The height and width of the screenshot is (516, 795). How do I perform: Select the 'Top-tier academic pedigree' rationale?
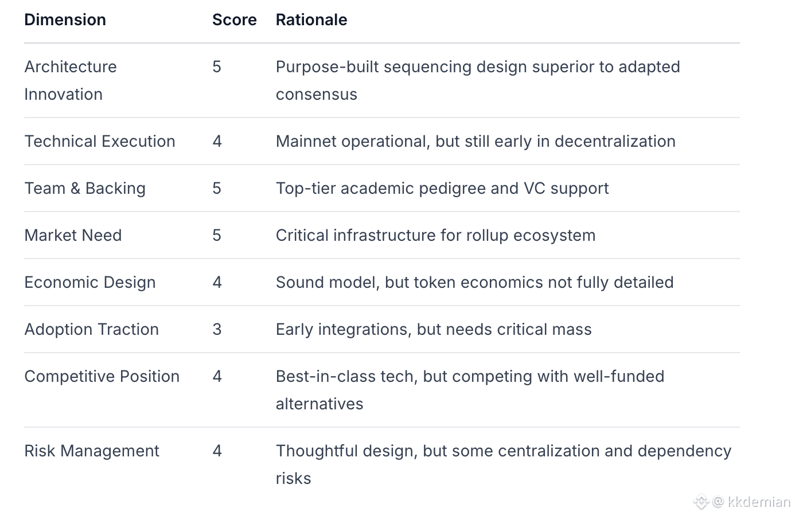tap(442, 189)
